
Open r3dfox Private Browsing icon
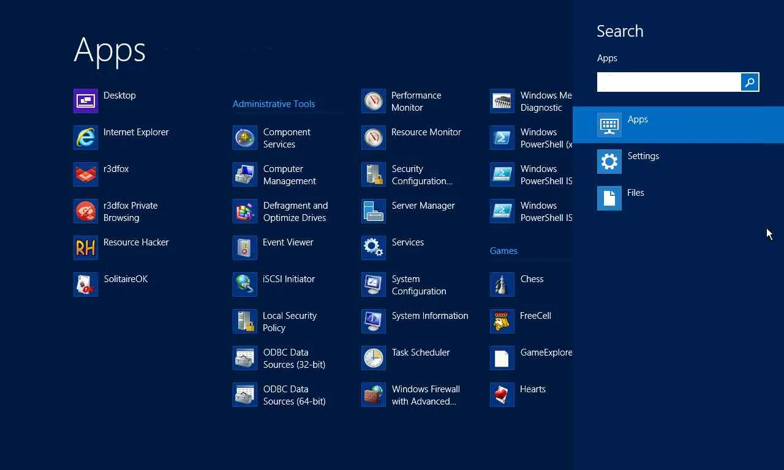click(86, 211)
